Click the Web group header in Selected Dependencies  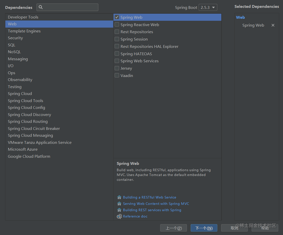coord(240,17)
